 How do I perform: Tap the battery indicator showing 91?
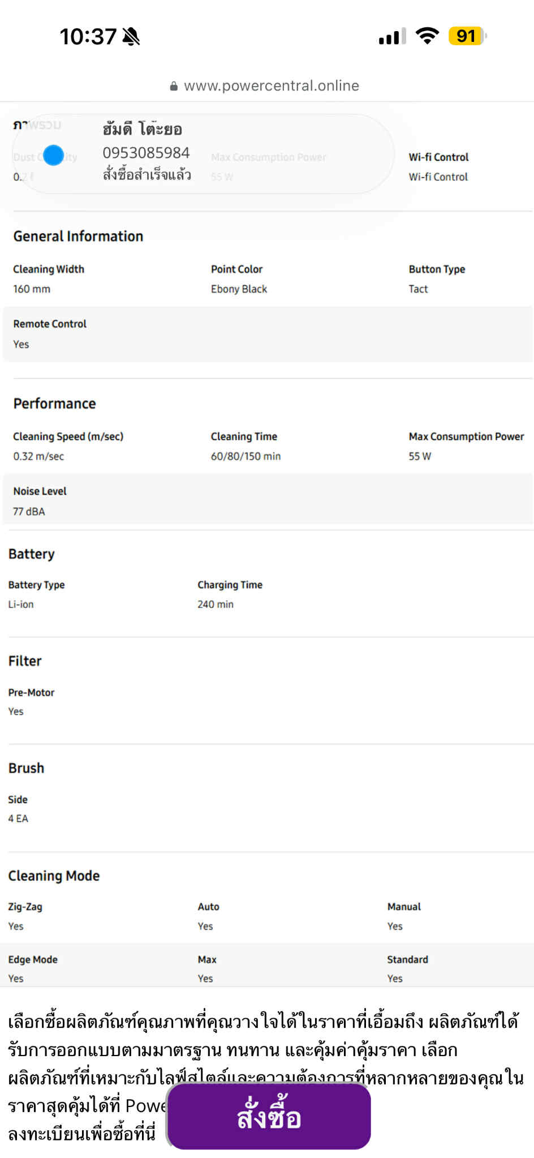tap(467, 36)
